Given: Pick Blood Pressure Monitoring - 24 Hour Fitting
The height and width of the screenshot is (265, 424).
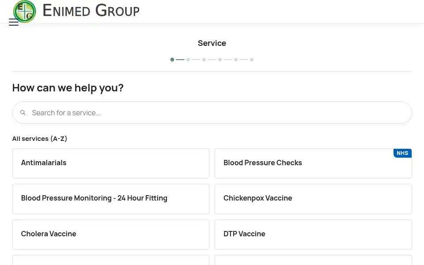Looking at the screenshot, I should pyautogui.click(x=111, y=199).
